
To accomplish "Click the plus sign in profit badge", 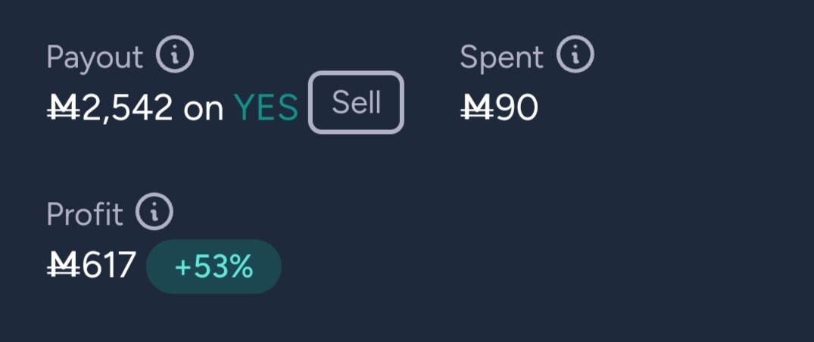I will 182,267.
